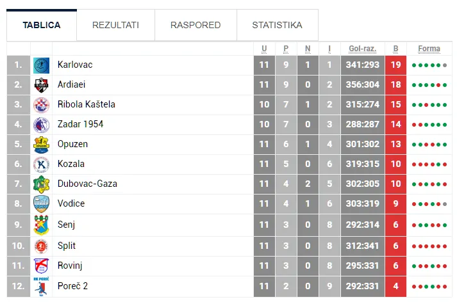This screenshot has width=457, height=302.
Task: Click the Gol-raz. column header
Action: tap(362, 49)
